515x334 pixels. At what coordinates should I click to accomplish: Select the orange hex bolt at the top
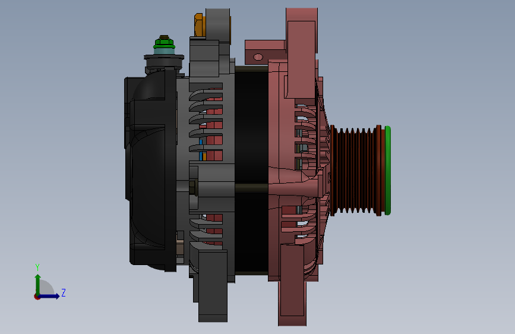coord(199,24)
